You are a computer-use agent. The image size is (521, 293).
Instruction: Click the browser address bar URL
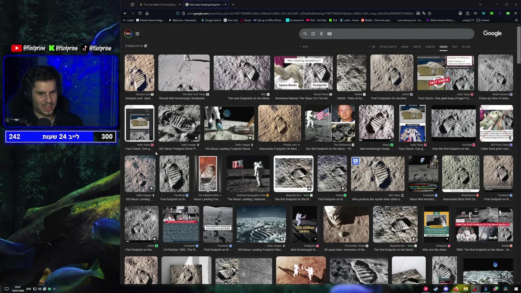coord(300,13)
